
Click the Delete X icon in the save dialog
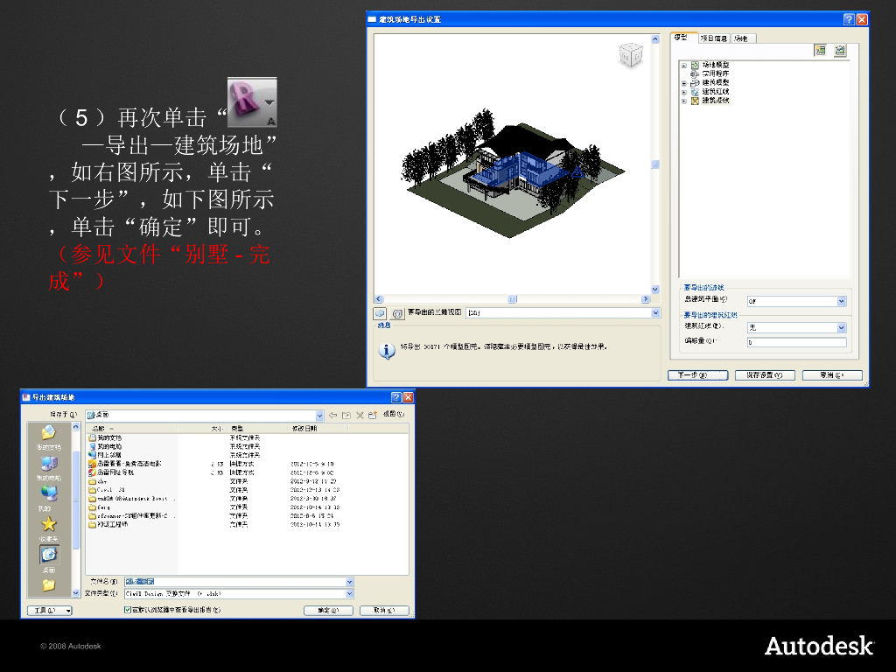click(x=360, y=415)
